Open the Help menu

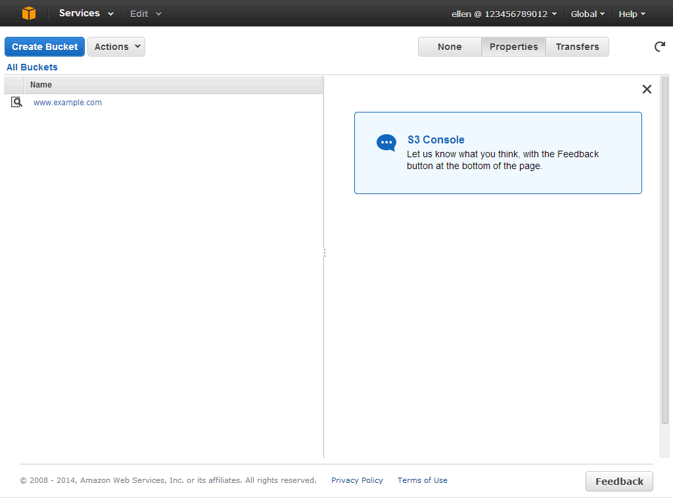pyautogui.click(x=632, y=14)
